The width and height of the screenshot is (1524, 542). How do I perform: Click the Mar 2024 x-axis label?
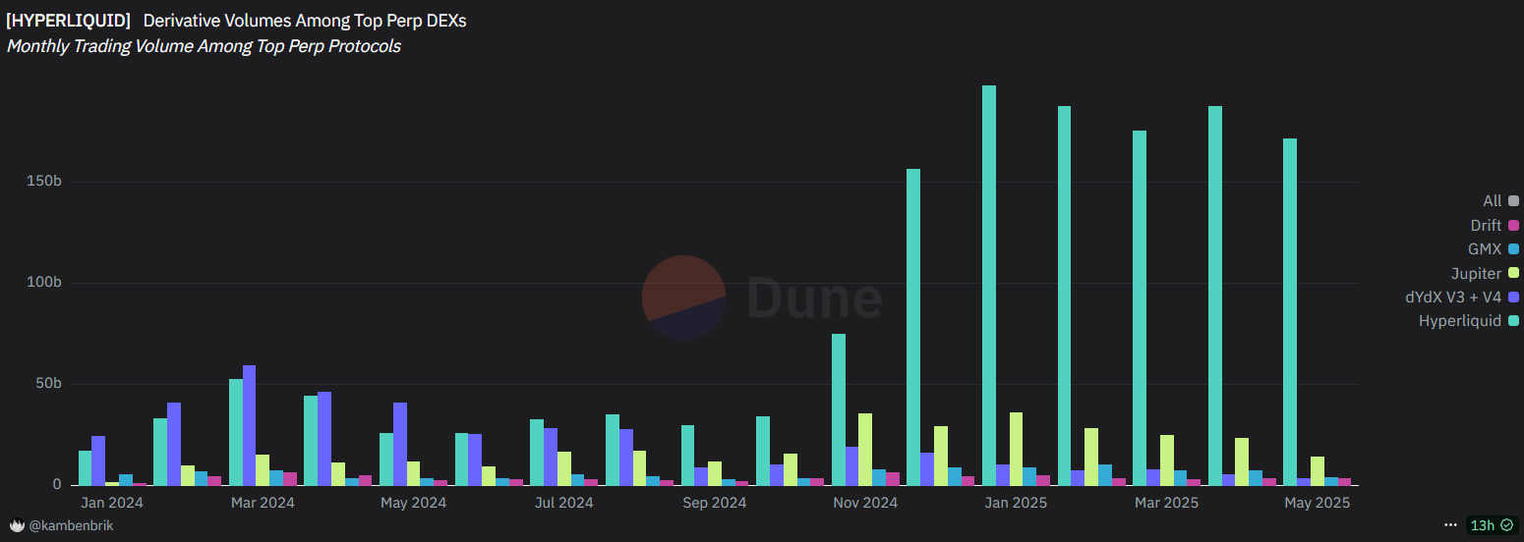[263, 503]
